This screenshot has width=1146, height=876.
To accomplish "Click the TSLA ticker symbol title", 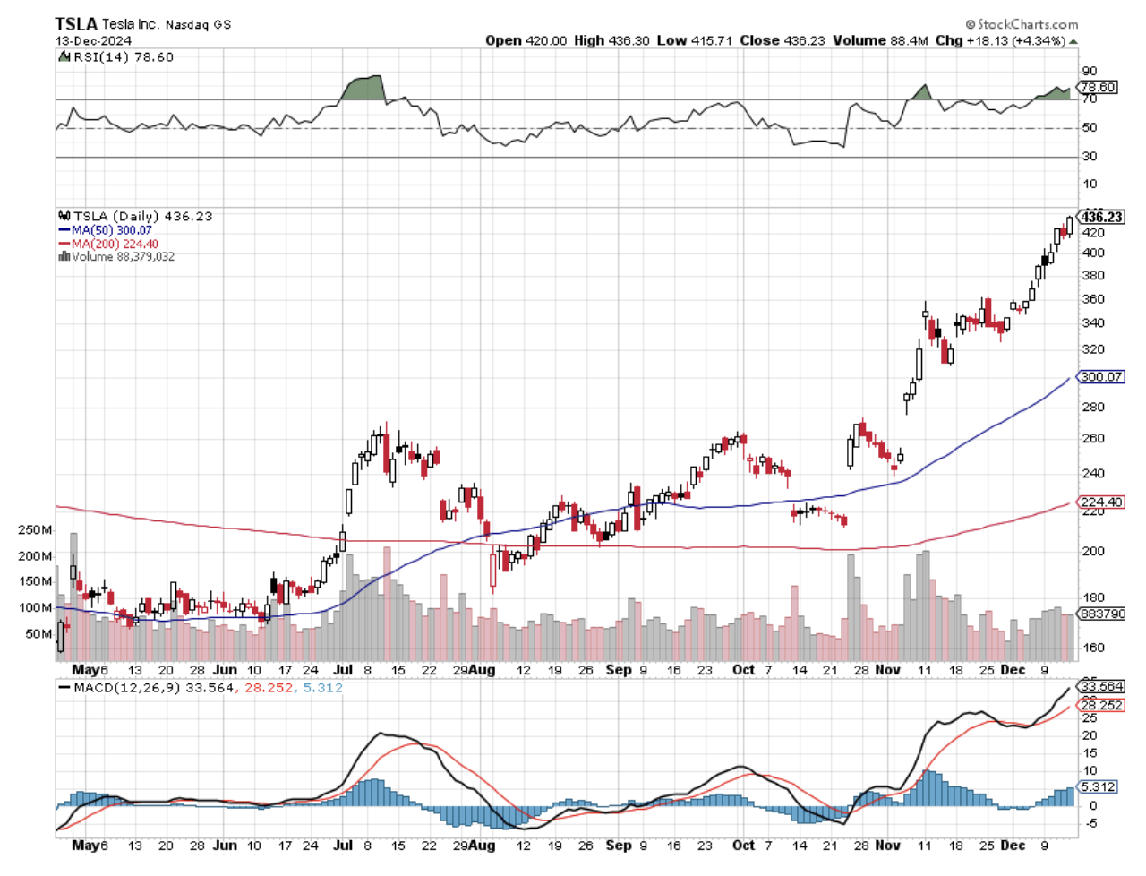I will pyautogui.click(x=76, y=24).
